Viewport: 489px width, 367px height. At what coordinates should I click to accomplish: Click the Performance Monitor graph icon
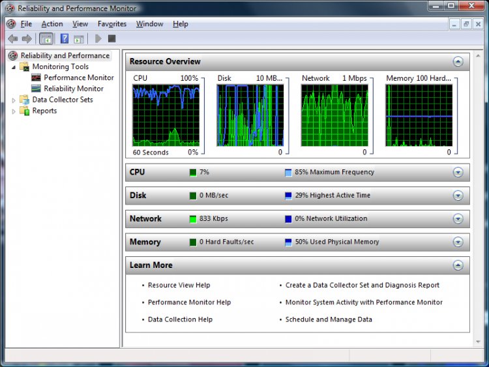pos(36,78)
